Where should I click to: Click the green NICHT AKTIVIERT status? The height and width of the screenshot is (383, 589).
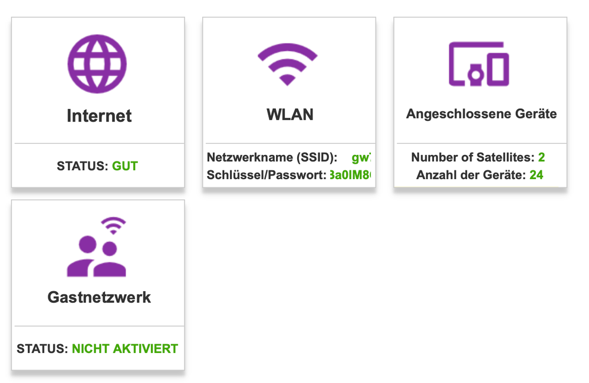click(x=124, y=348)
